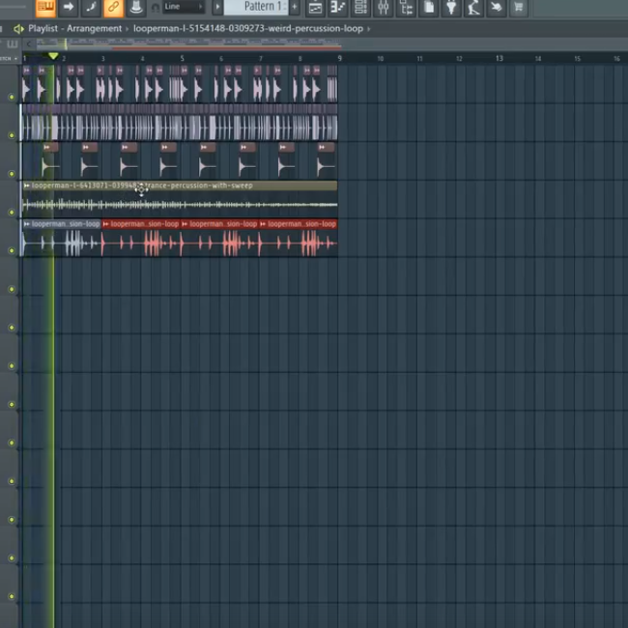The image size is (628, 628).
Task: Click the Playlist - Arrangement breadcrumb
Action: pyautogui.click(x=75, y=29)
